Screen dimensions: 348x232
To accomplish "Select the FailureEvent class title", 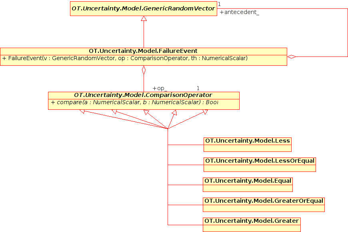I will coord(143,51).
